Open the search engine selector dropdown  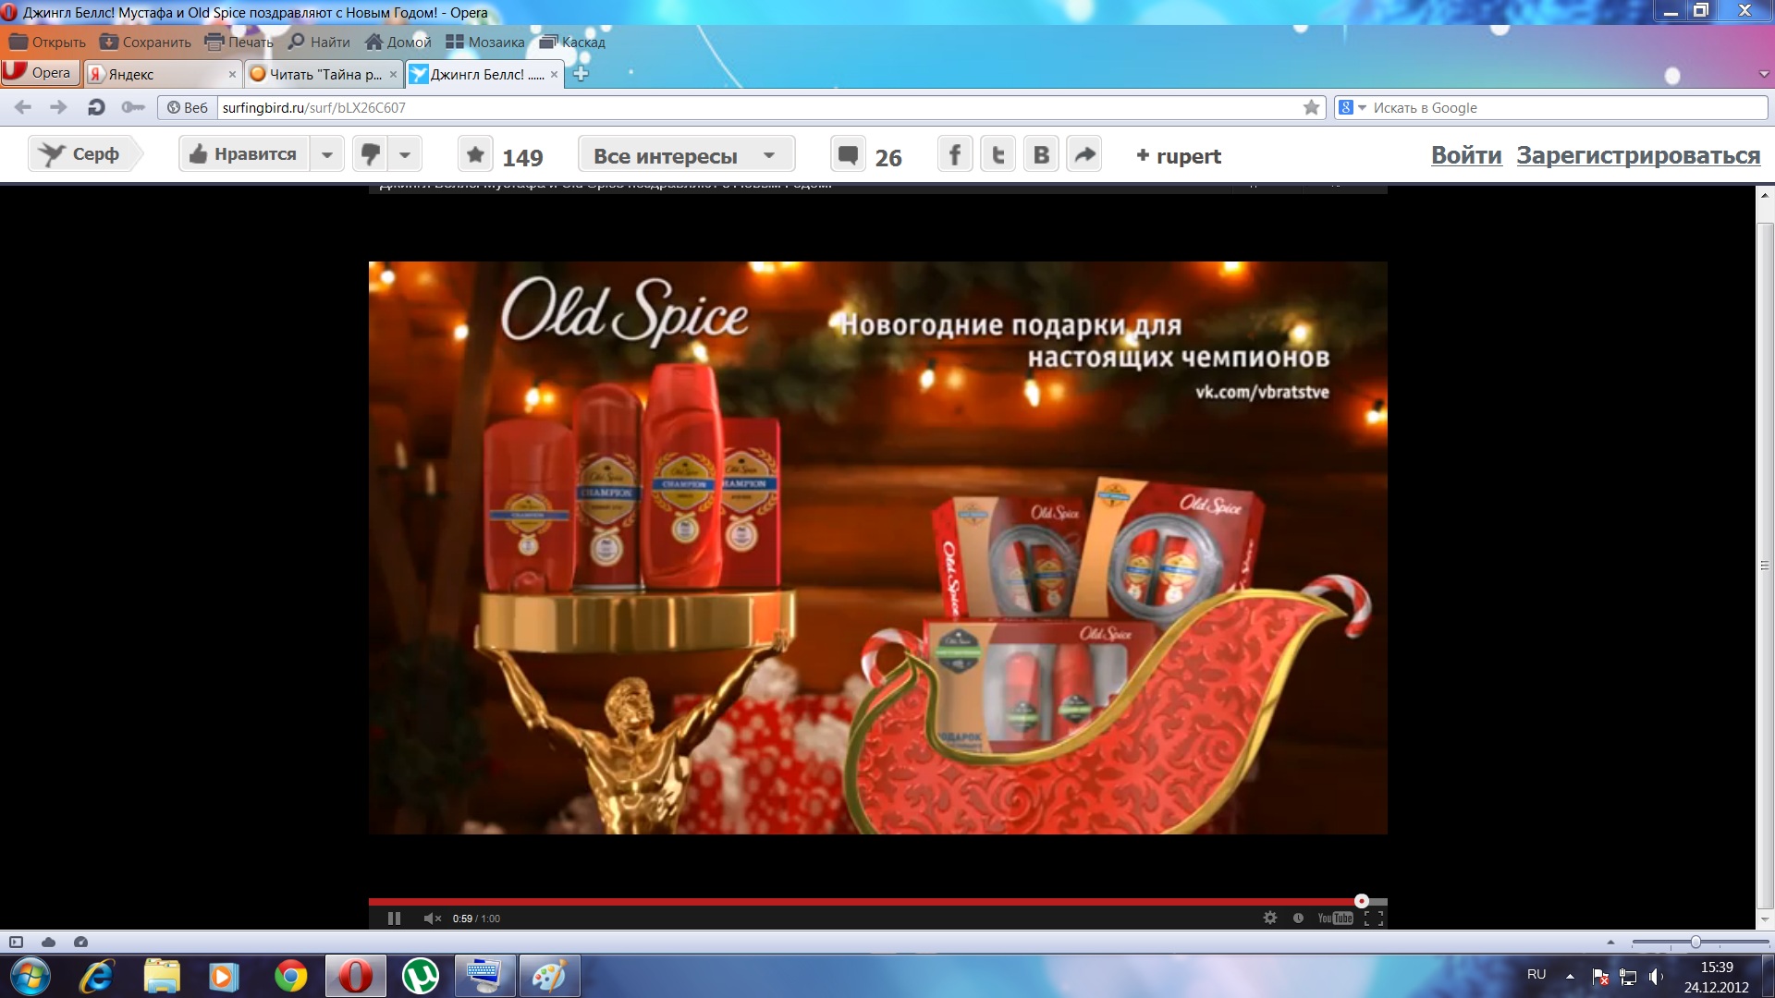1353,107
